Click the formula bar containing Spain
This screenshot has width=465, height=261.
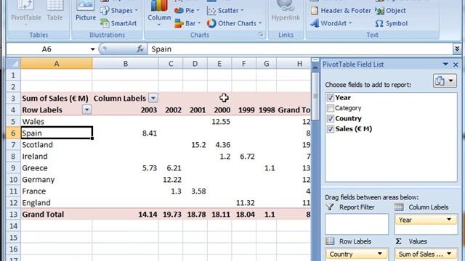300,49
